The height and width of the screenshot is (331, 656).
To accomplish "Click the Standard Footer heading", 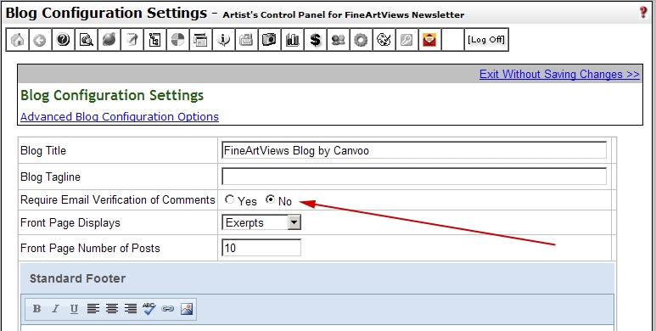I will [77, 278].
